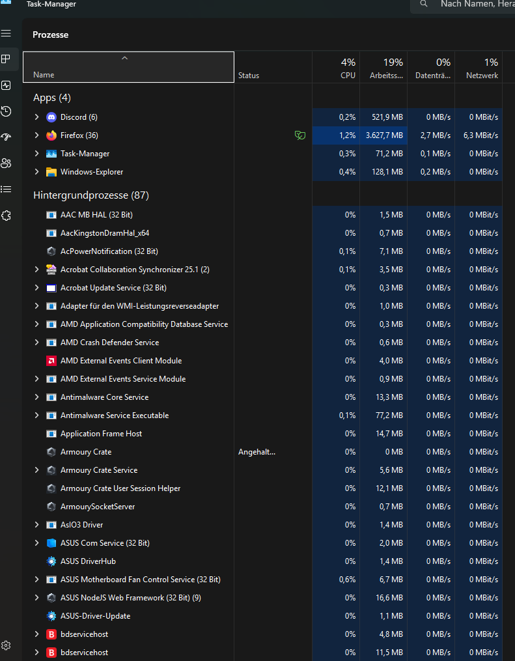This screenshot has width=515, height=661.
Task: Open the hamburger navigation menu
Action: [x=6, y=33]
